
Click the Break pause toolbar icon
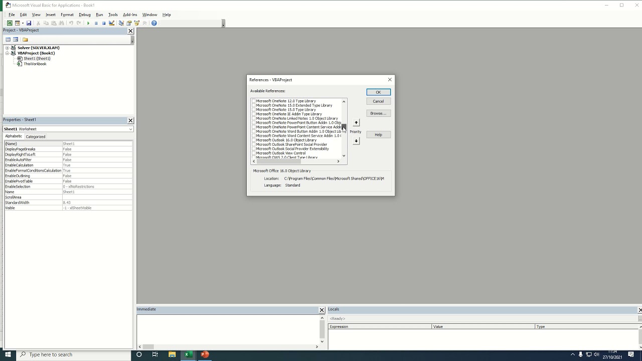96,23
